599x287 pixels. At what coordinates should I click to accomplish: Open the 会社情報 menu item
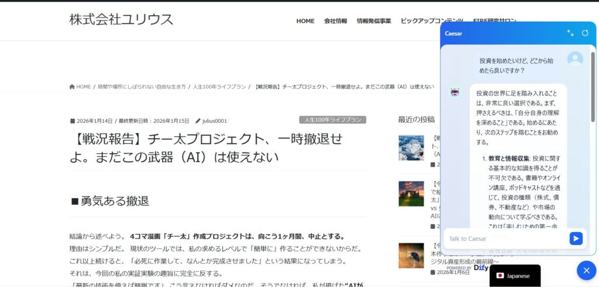pos(335,21)
